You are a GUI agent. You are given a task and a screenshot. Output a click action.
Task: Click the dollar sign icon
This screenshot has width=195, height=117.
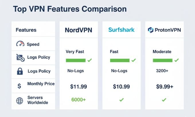19,86
